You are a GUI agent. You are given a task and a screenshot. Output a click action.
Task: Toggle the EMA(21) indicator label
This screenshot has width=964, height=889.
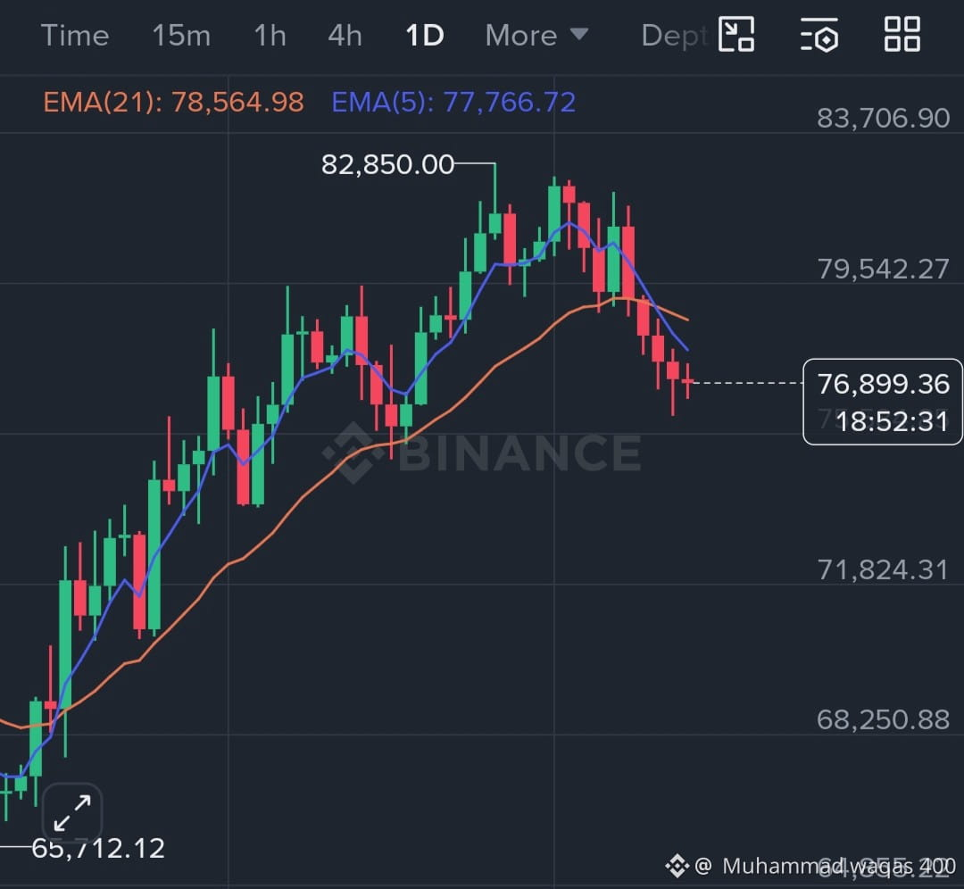point(173,102)
